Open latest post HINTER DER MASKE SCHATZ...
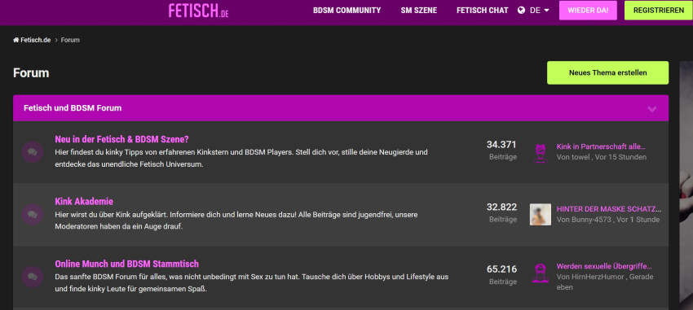The width and height of the screenshot is (693, 310). 608,208
